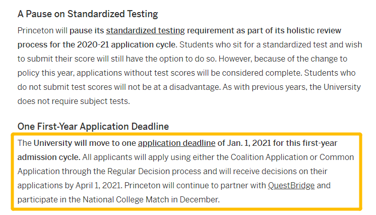Viewport: 376px width, 215px height.
Task: Click the A Pause on Standardized Testing heading
Action: click(x=88, y=14)
